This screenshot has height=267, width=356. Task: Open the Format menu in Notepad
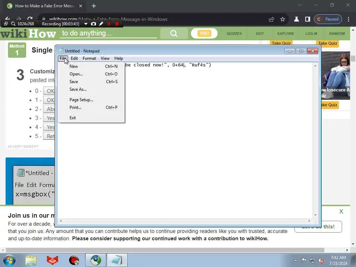click(89, 58)
